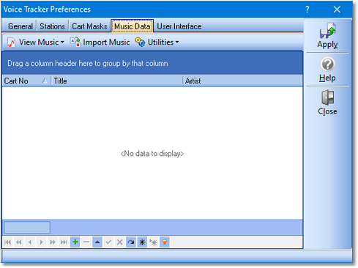358x268 pixels.
Task: Delete record with the minus icon
Action: click(86, 242)
